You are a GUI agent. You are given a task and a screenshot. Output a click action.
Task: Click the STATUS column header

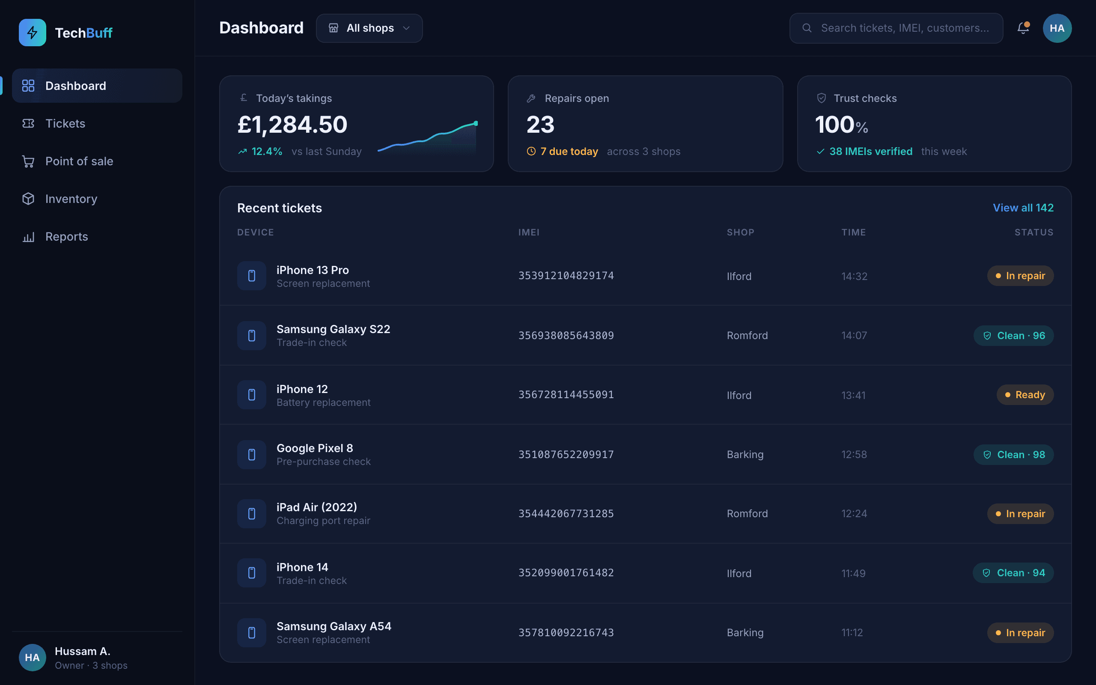click(1034, 232)
